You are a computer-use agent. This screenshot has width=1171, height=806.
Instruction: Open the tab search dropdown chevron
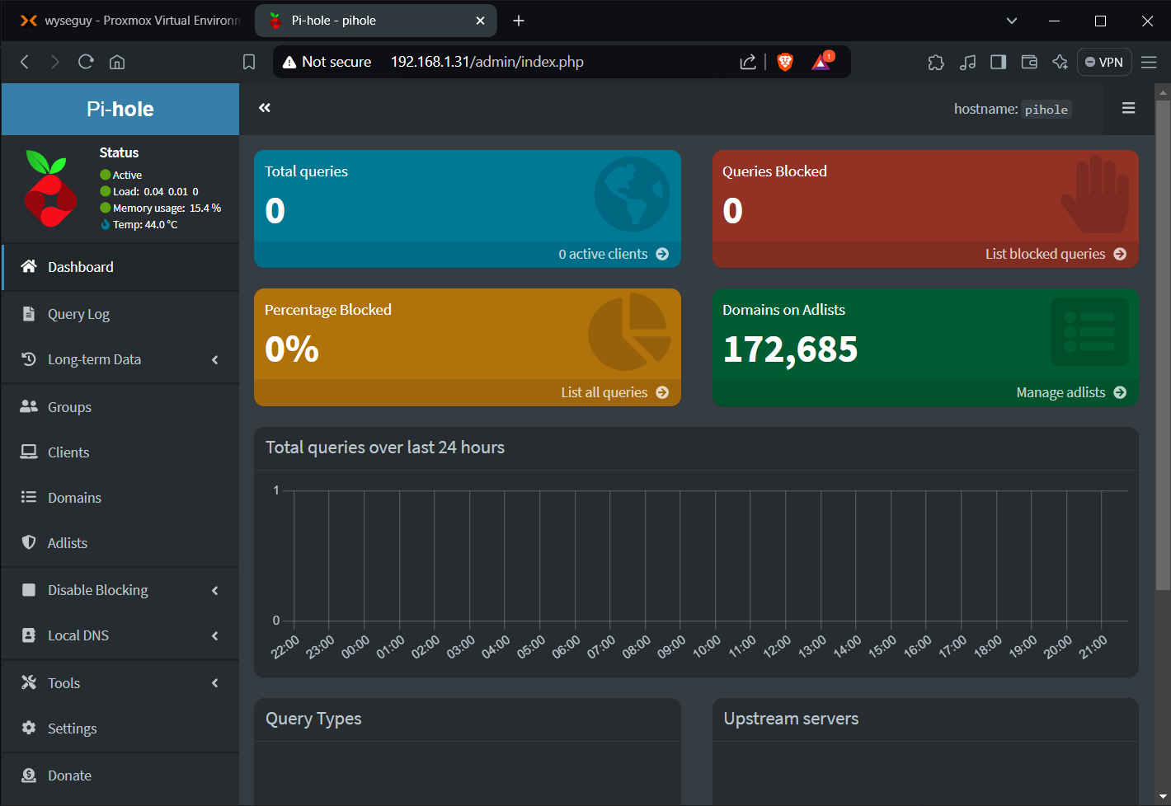pos(1012,21)
